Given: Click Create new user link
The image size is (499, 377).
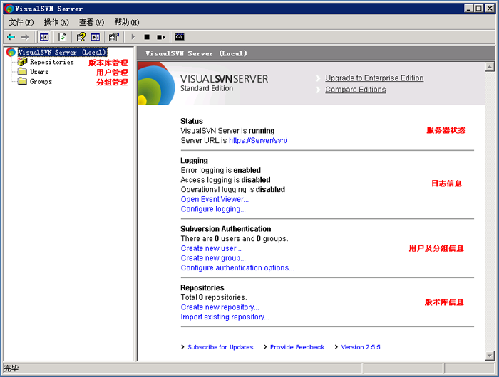Looking at the screenshot, I should coord(211,248).
